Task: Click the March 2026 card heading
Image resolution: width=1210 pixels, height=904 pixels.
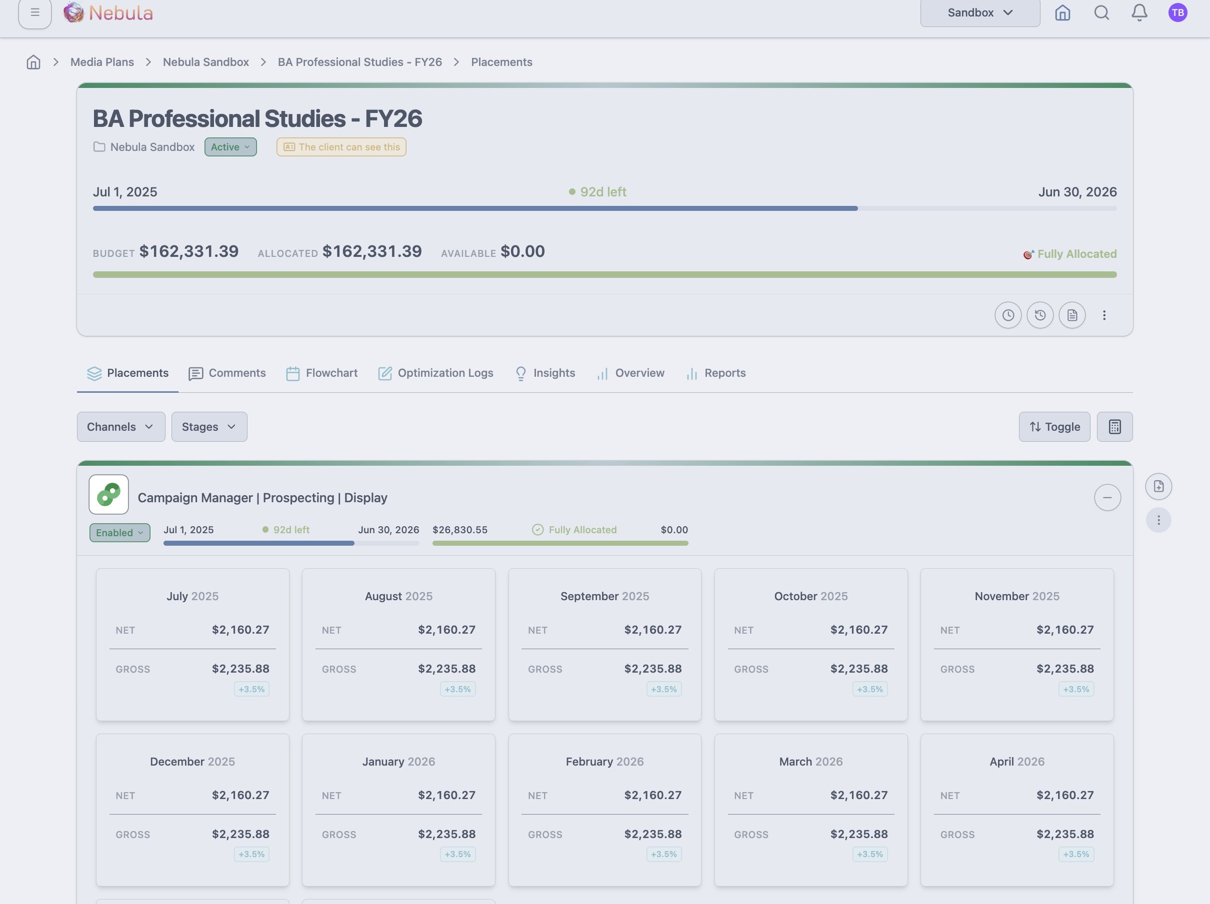Action: click(x=810, y=762)
